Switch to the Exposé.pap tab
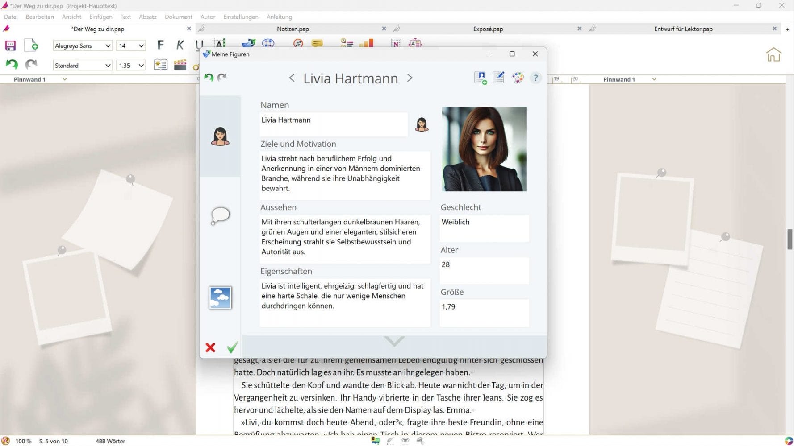This screenshot has height=446, width=794. coord(488,29)
